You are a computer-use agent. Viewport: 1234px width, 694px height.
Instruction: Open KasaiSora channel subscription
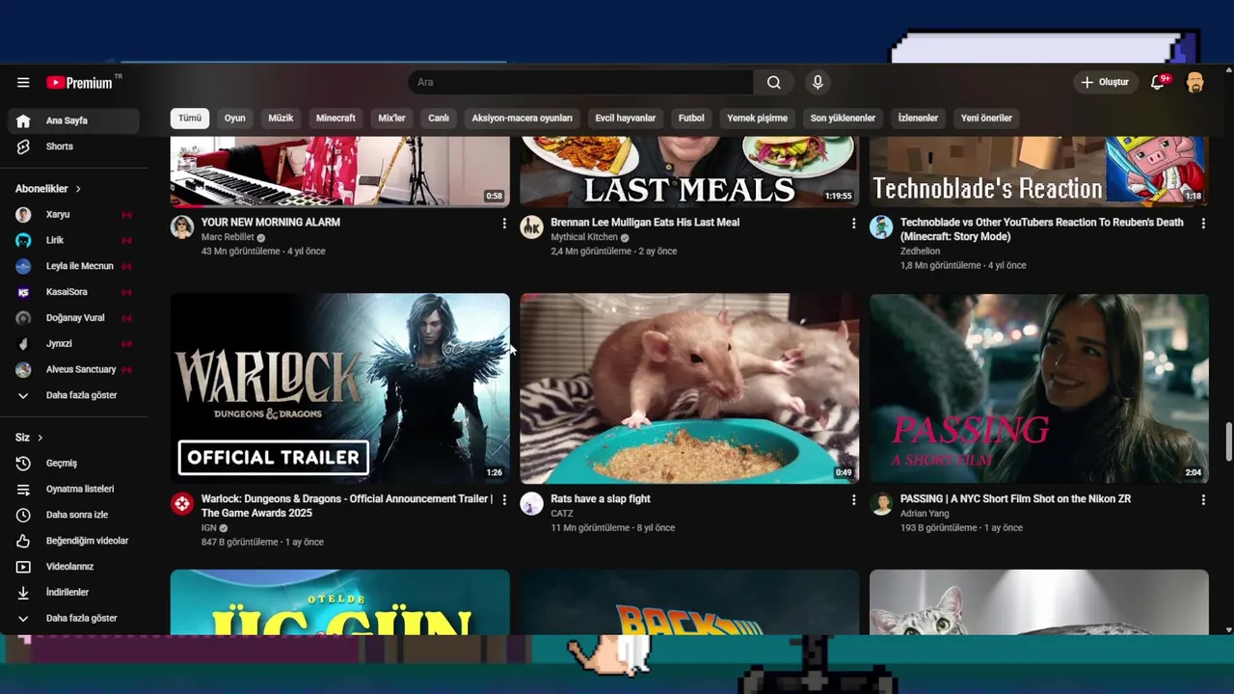coord(74,292)
